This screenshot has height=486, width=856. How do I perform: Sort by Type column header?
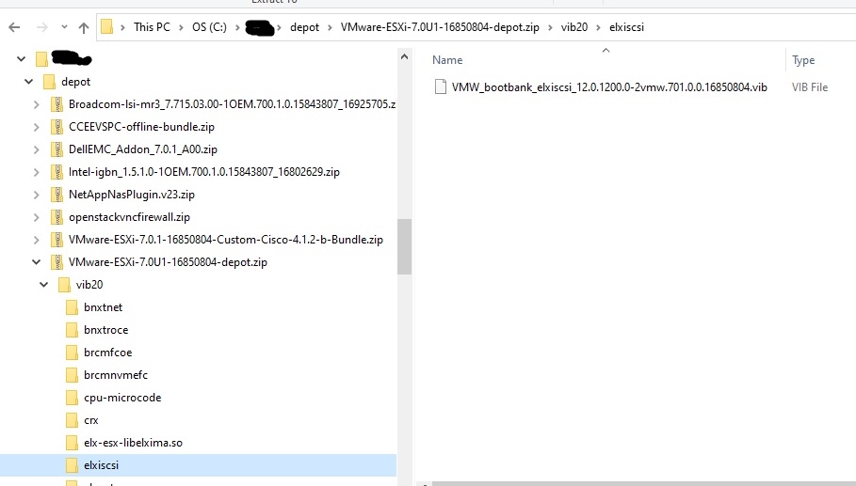click(803, 60)
